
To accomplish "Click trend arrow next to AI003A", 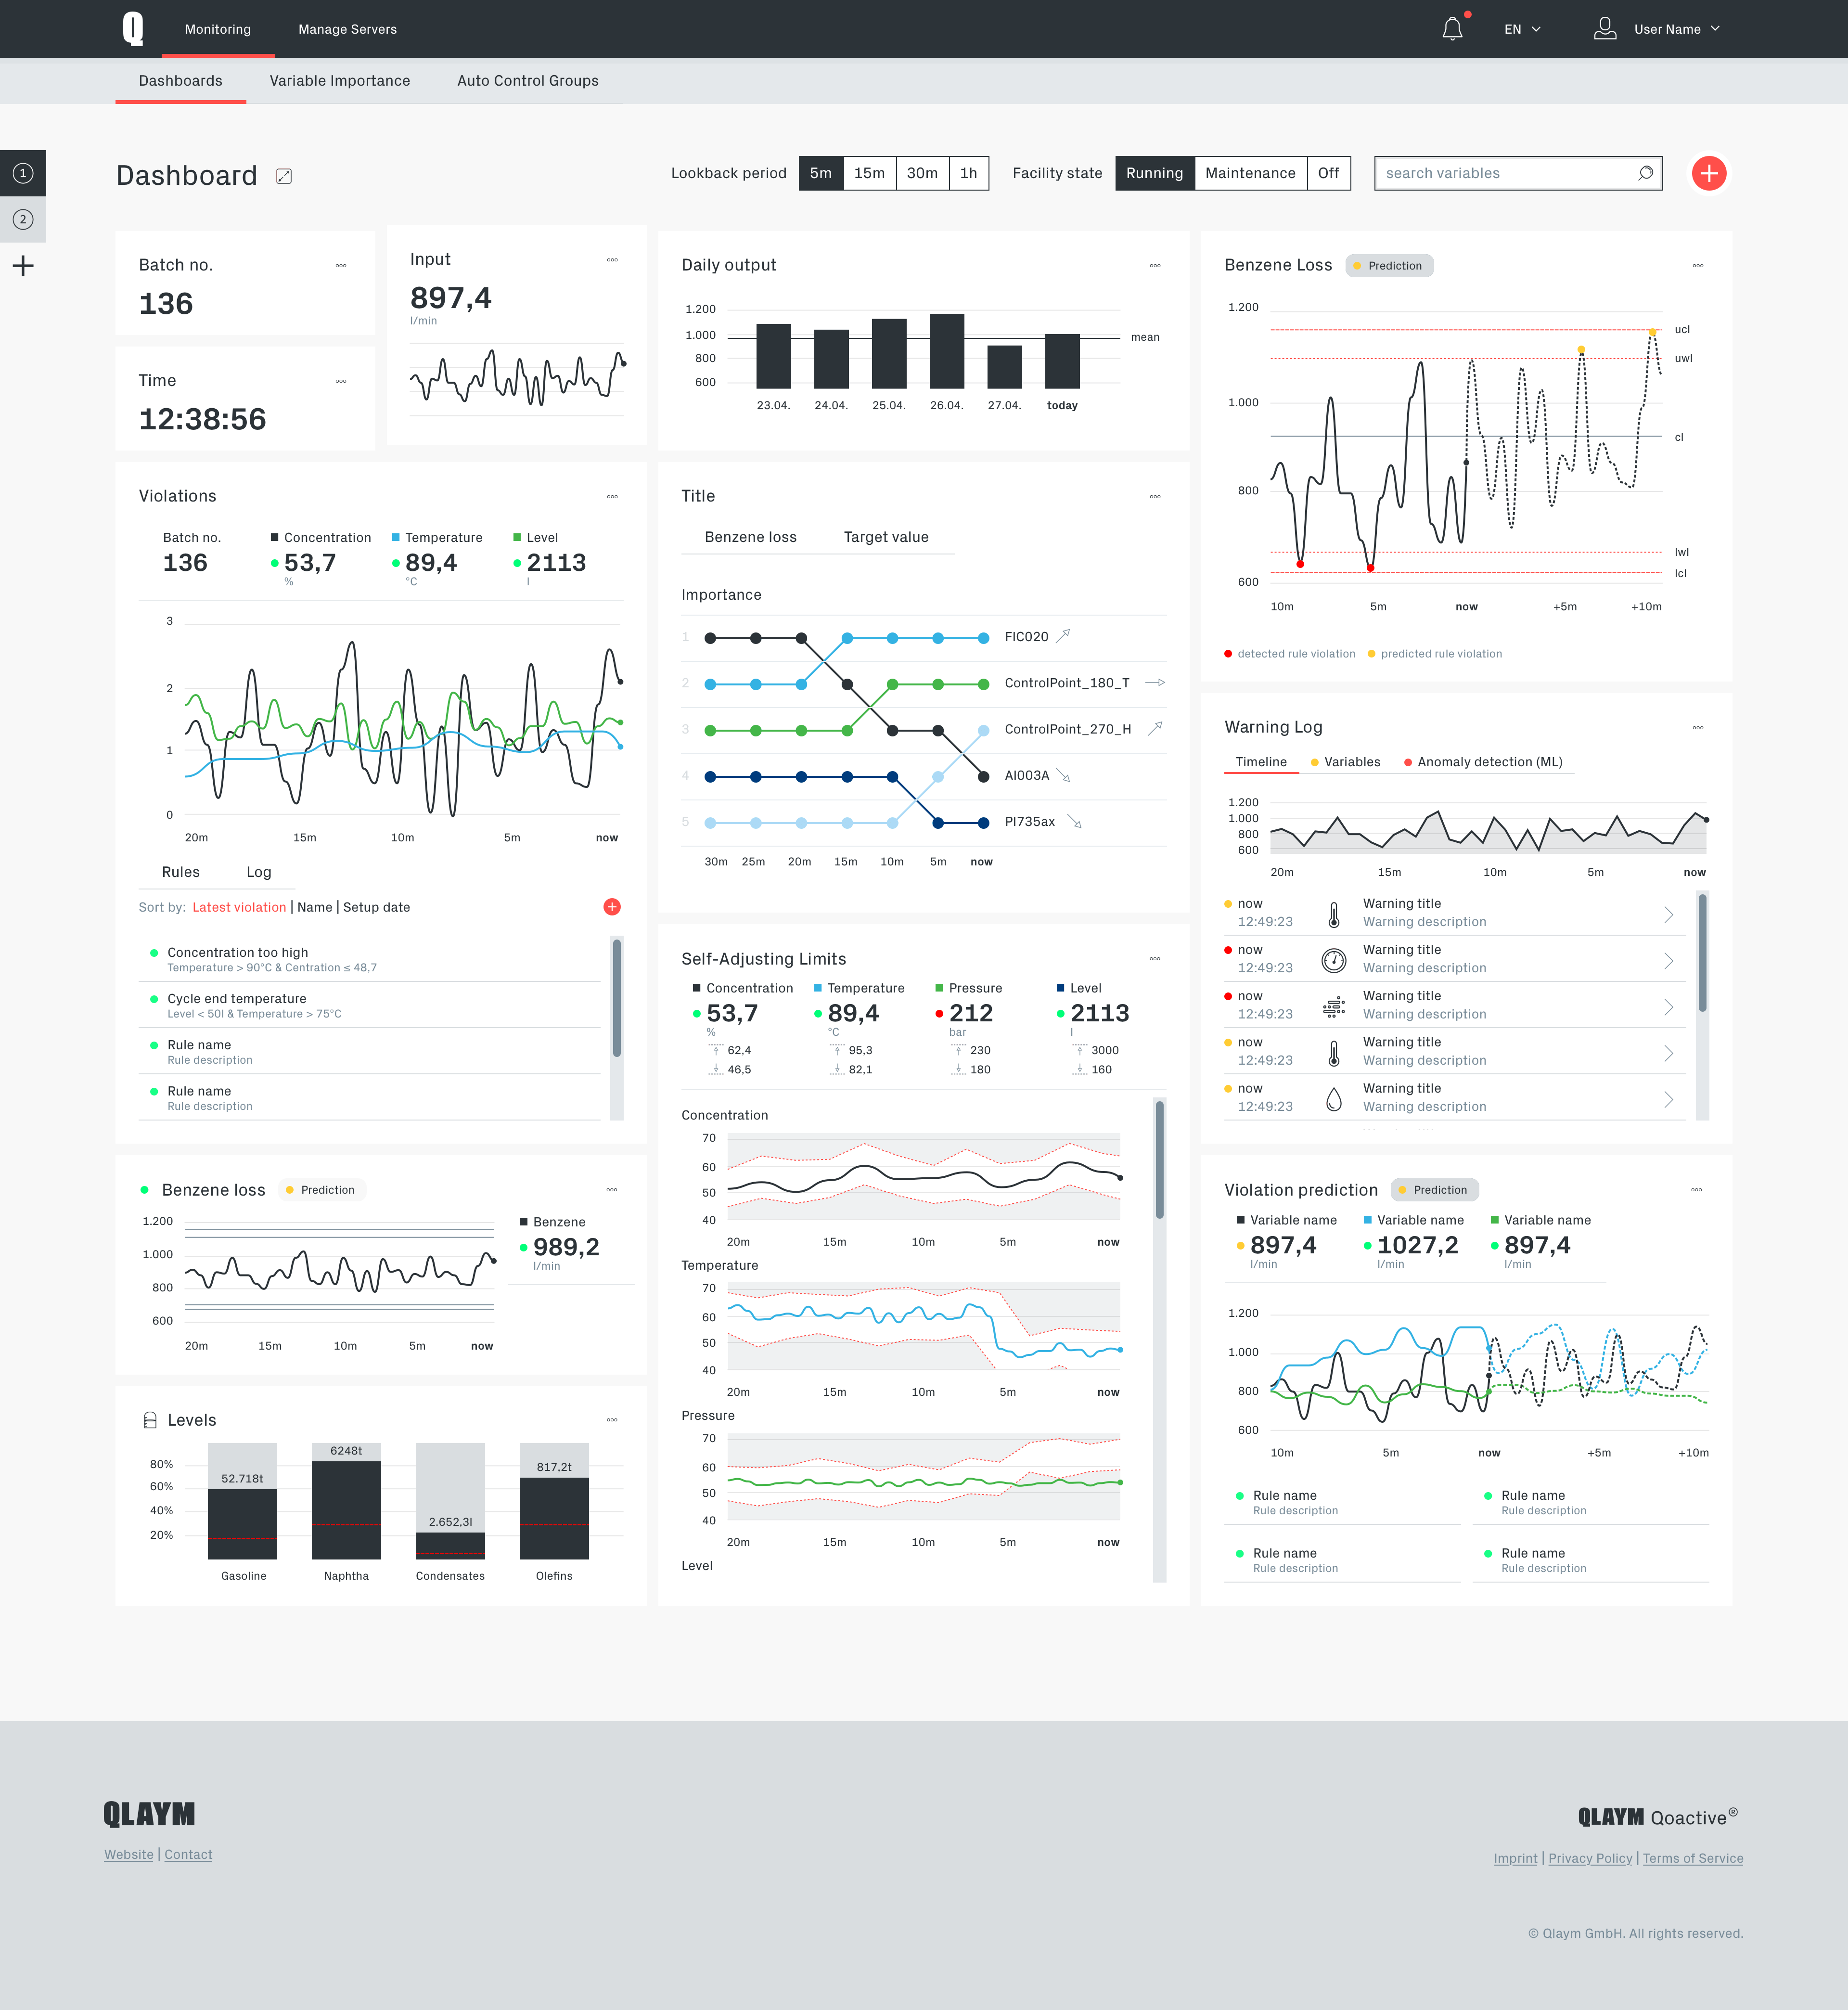I will (1064, 775).
